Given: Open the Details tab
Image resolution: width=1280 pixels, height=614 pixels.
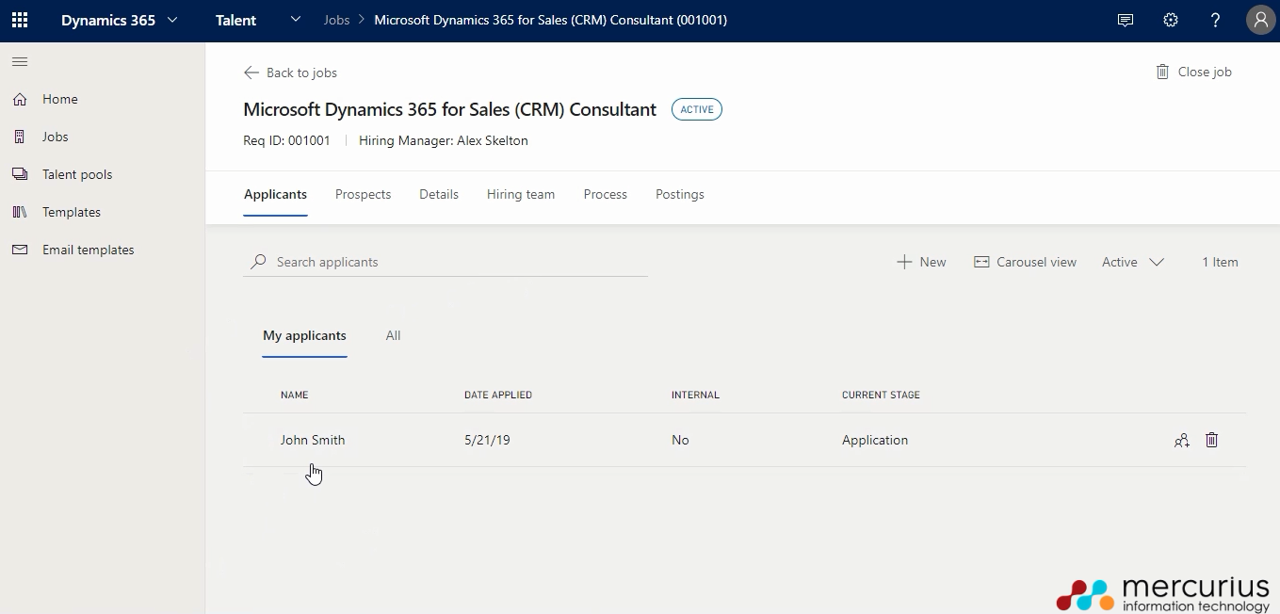Looking at the screenshot, I should coord(439,194).
